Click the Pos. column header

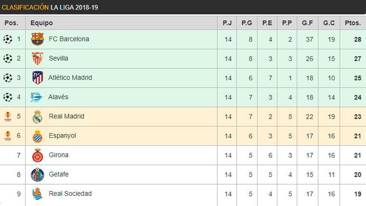pos(12,23)
